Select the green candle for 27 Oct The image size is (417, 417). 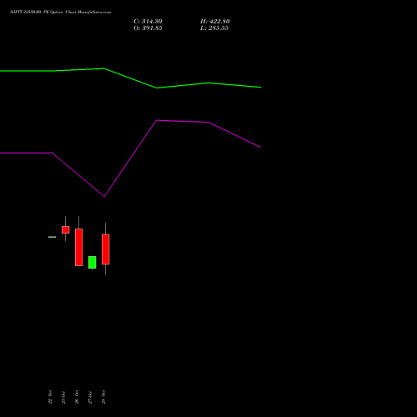coord(93,262)
